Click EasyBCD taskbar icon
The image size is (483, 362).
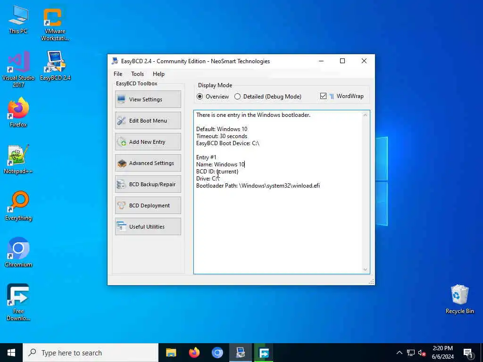click(x=240, y=353)
